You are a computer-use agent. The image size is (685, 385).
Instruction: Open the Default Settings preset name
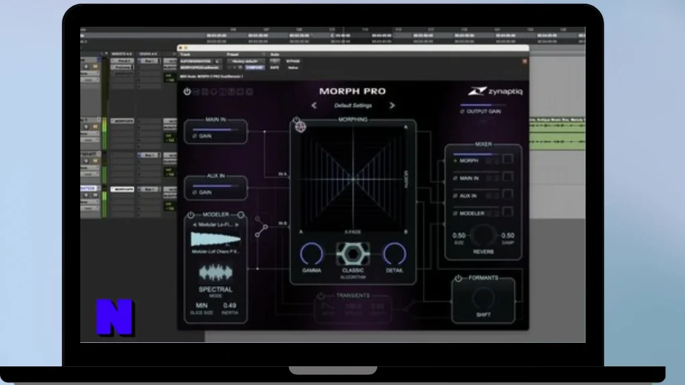353,105
